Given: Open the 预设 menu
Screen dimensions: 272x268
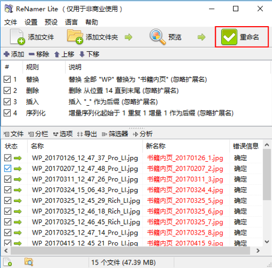Looking at the screenshot, I should coord(51,22).
